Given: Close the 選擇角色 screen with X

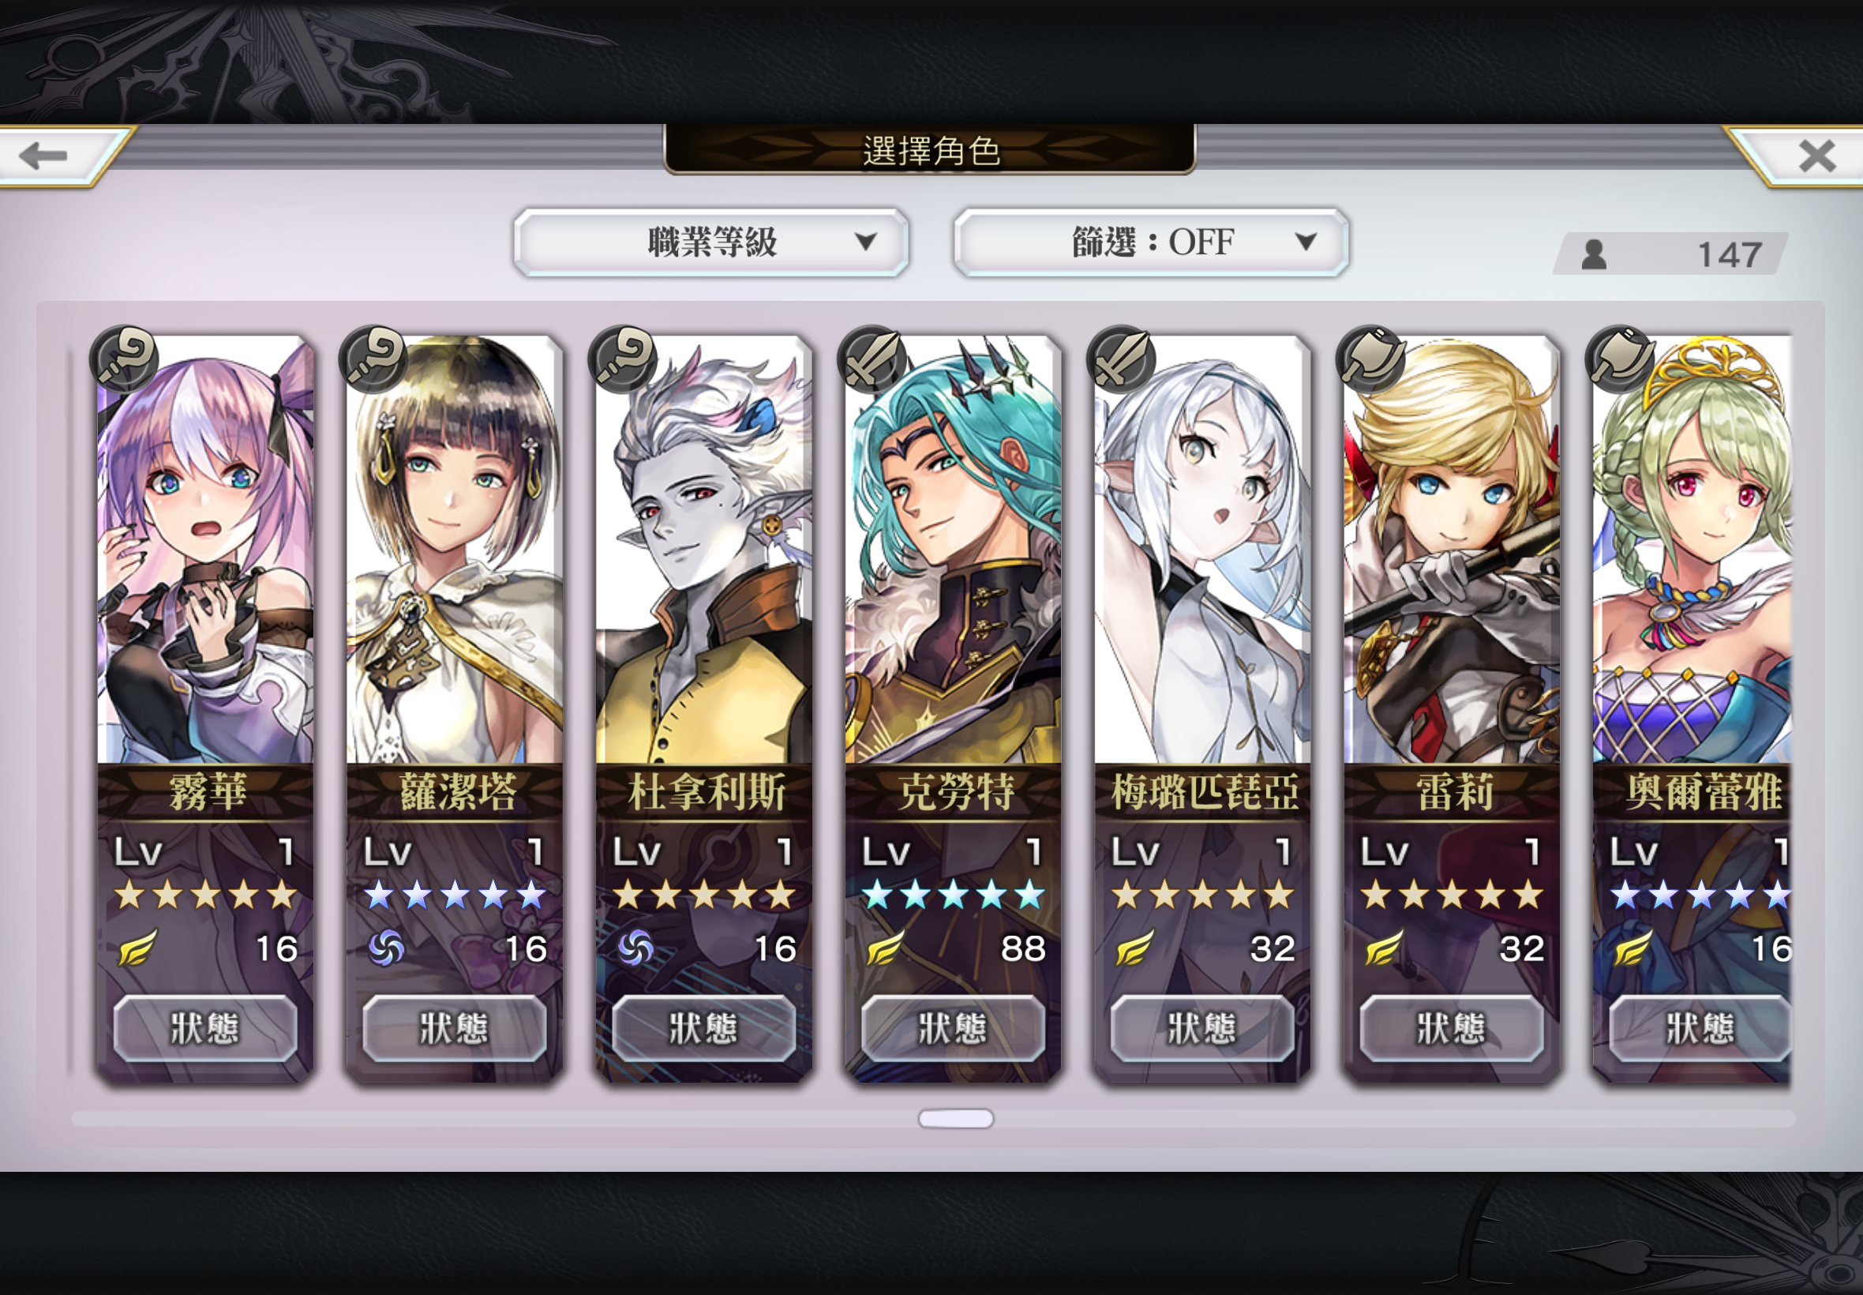Looking at the screenshot, I should (x=1816, y=155).
